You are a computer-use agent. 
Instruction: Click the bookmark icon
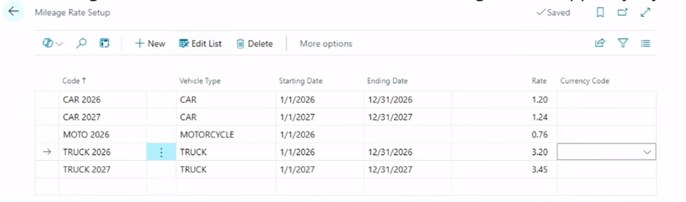(x=600, y=13)
